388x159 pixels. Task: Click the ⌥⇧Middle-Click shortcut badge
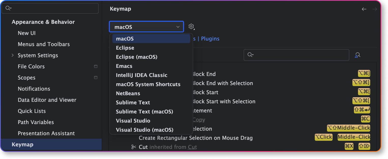tap(349, 128)
